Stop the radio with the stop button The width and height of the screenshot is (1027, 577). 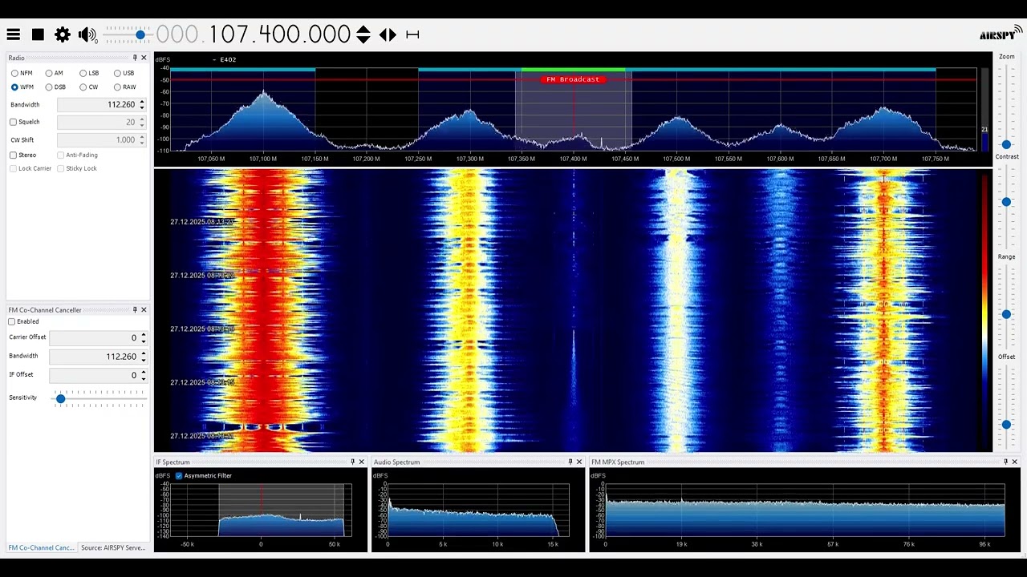click(38, 34)
